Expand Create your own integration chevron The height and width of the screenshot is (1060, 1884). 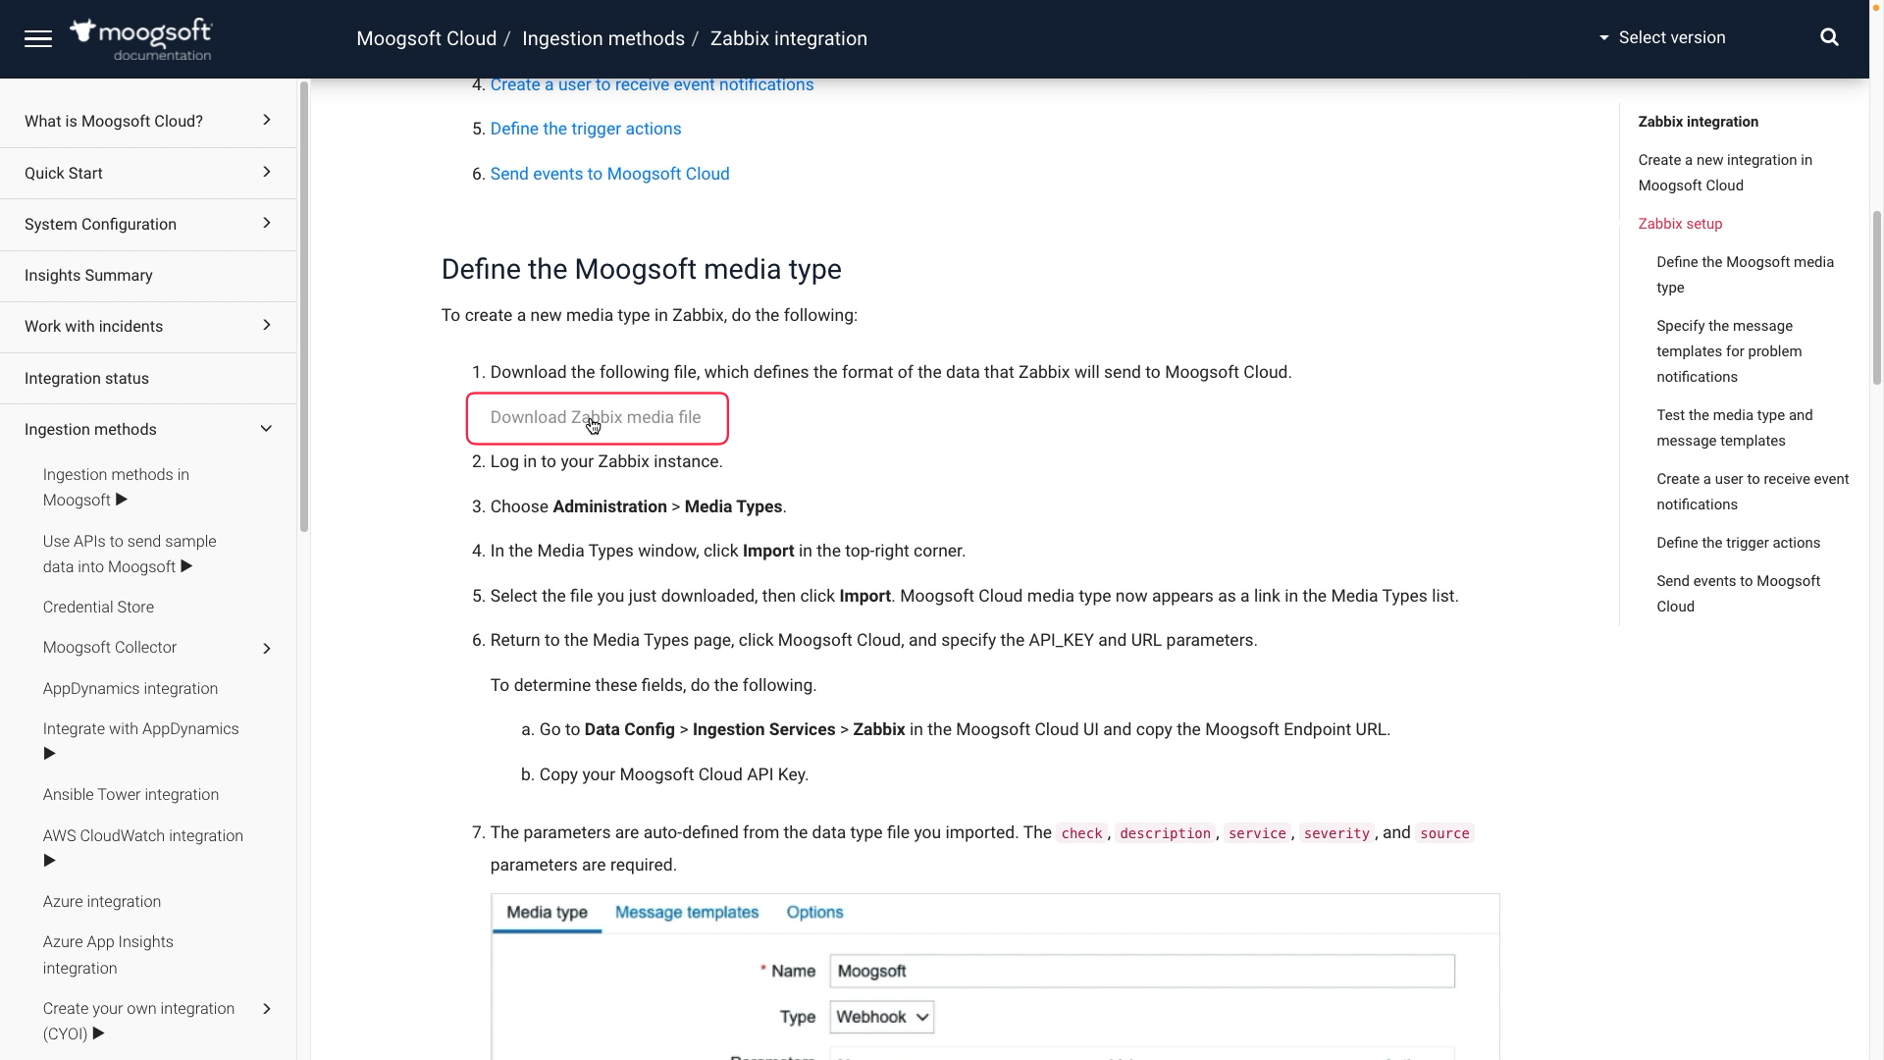point(267,1009)
